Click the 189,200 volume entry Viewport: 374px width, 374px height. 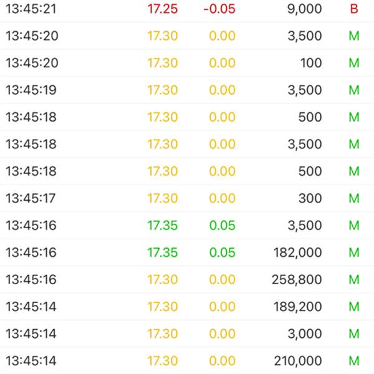(x=297, y=307)
